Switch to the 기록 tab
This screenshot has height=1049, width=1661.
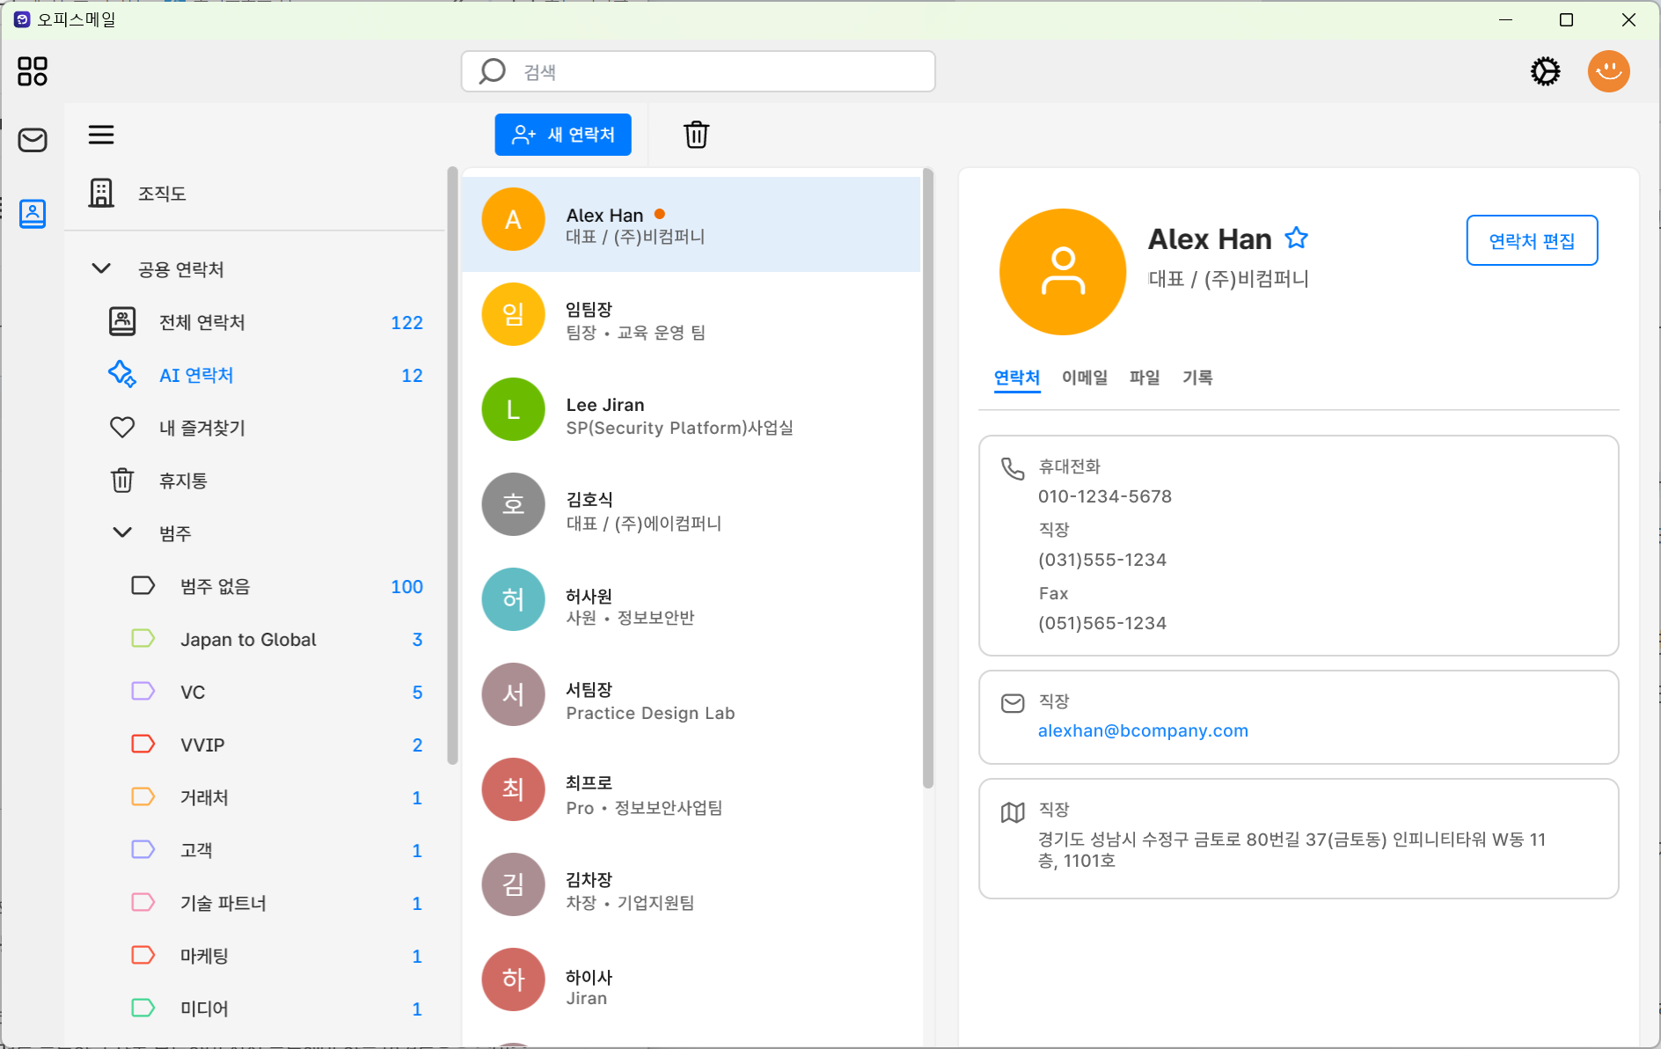pyautogui.click(x=1197, y=378)
